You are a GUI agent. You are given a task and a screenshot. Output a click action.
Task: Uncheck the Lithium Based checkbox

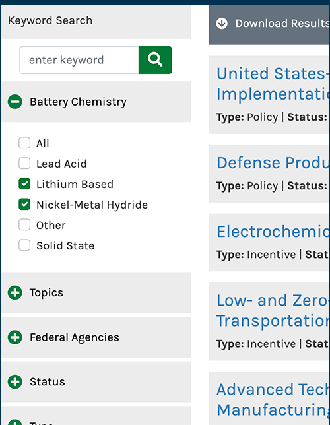(24, 183)
